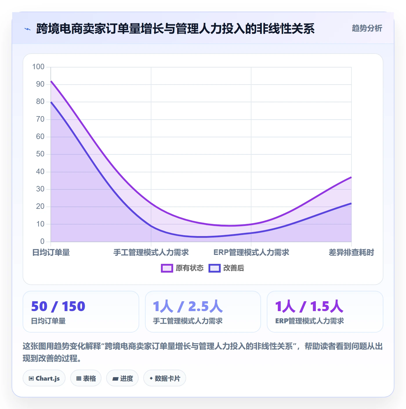406x409 pixels.
Task: Click the chart title 跨境电商卖家订单量增长
Action: [175, 29]
